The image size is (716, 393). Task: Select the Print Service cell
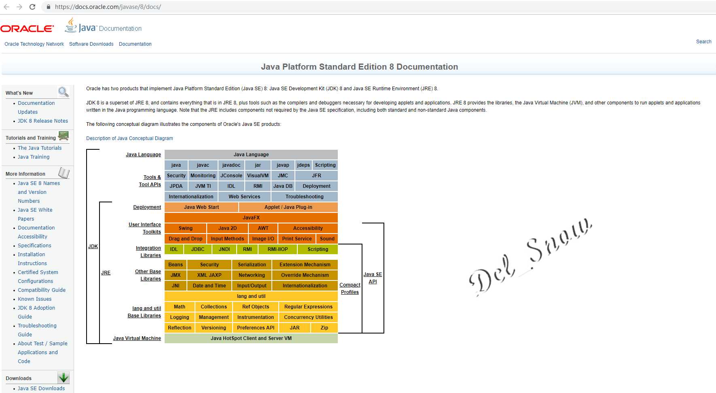click(297, 239)
